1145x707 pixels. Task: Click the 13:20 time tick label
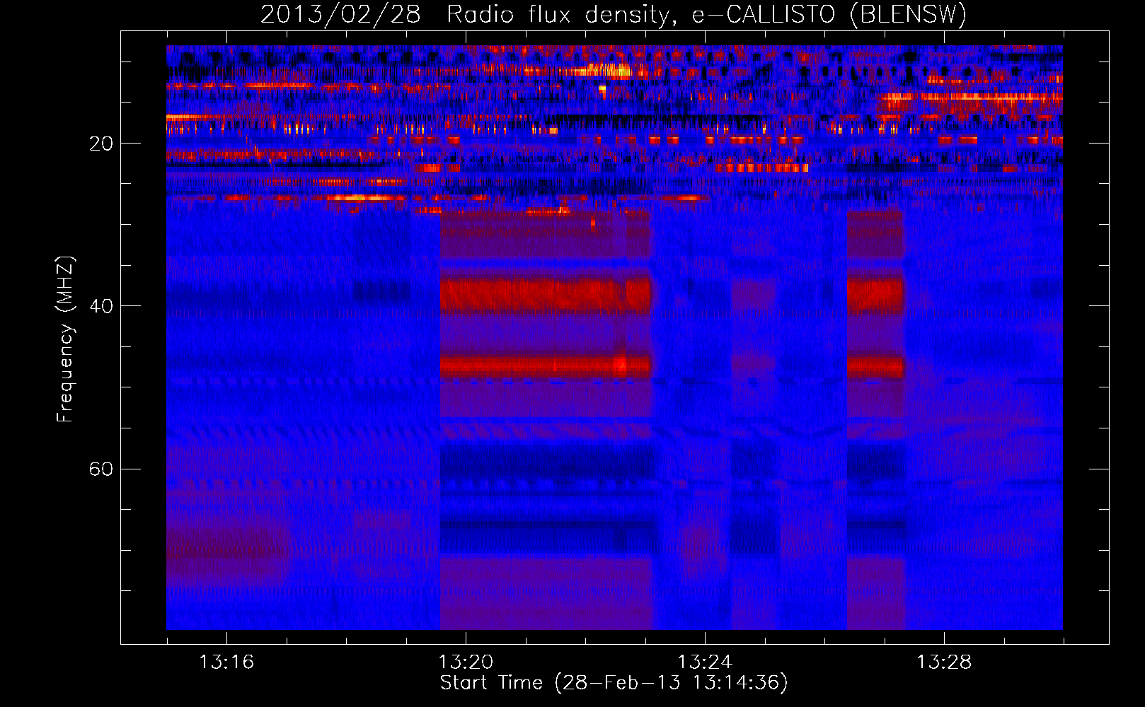466,662
